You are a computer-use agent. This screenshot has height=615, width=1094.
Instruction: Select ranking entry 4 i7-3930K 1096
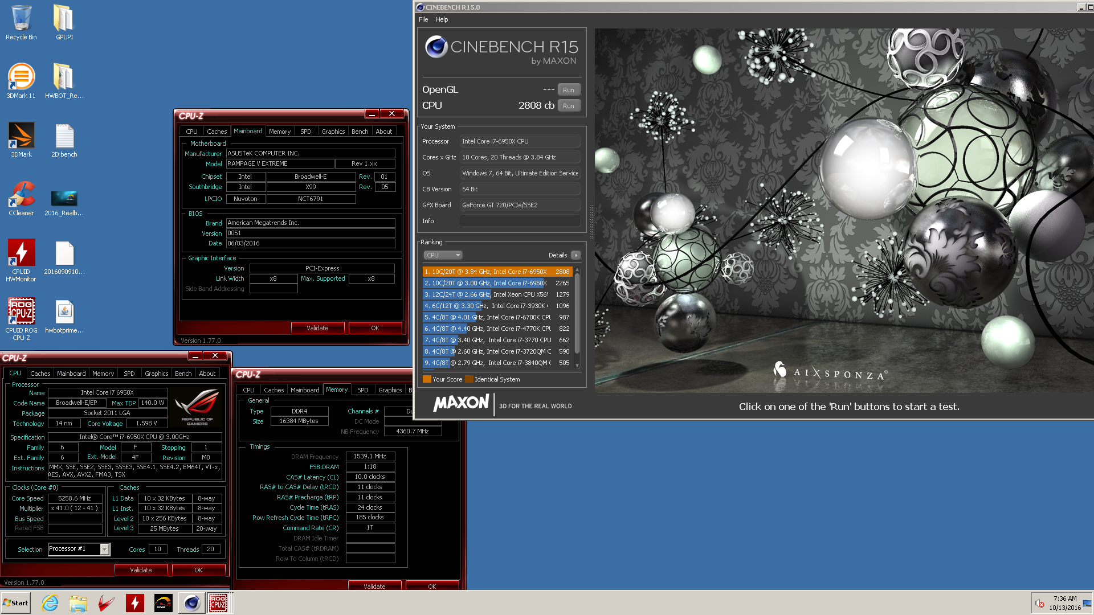pyautogui.click(x=497, y=306)
